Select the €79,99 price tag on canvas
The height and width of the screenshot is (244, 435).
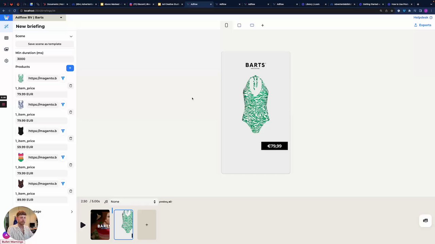pos(274,146)
